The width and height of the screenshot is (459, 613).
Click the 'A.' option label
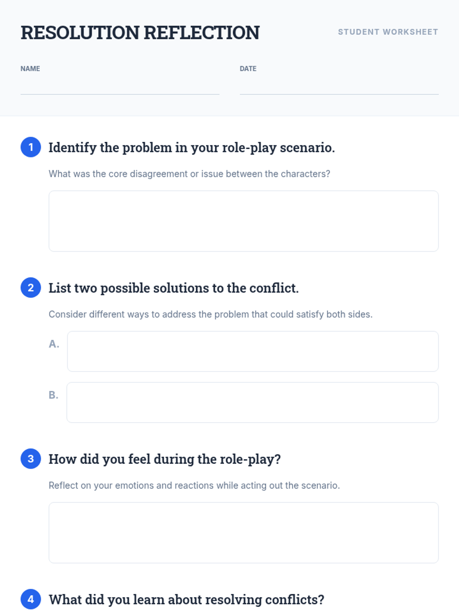(54, 344)
